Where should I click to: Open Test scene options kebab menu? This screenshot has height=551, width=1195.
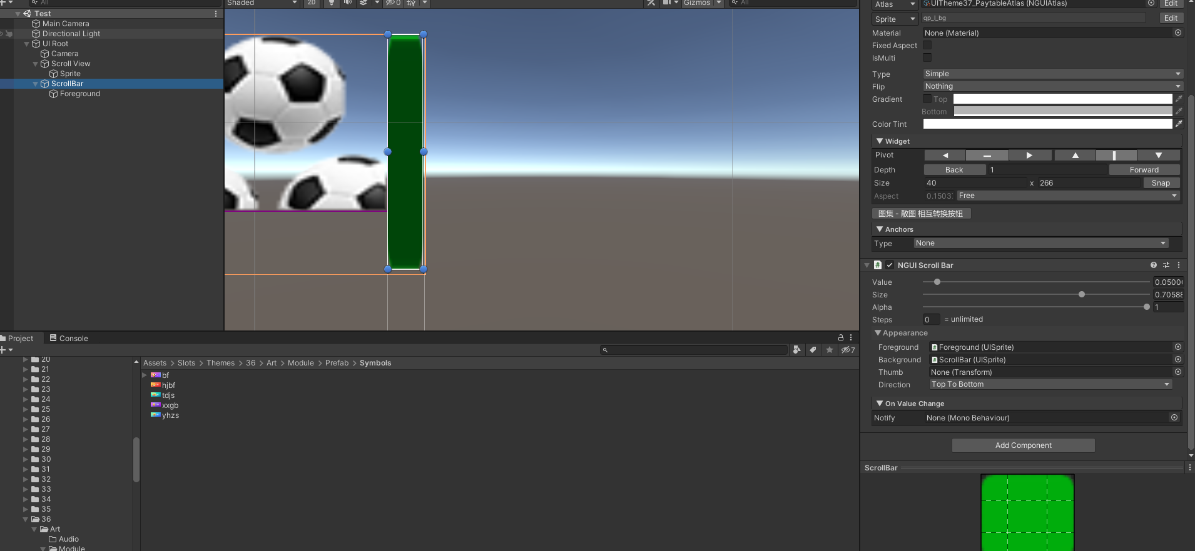point(216,14)
